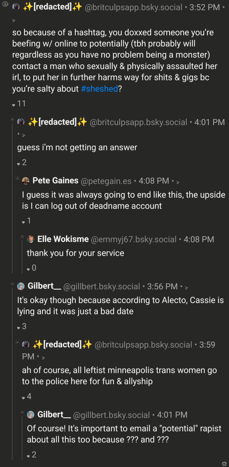Click Pete Gaines' profile avatar
Image resolution: width=229 pixels, height=467 pixels.
[x=26, y=181]
